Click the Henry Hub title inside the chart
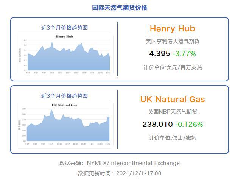The image size is (235, 181). 64,37
